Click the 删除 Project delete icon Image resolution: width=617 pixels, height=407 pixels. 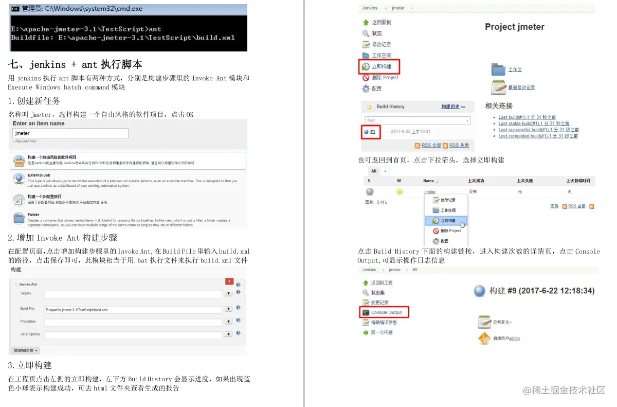pos(366,77)
